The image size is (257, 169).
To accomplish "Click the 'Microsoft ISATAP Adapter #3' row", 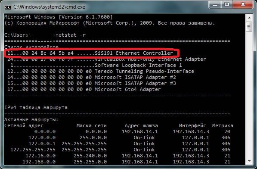I will pos(92,83).
